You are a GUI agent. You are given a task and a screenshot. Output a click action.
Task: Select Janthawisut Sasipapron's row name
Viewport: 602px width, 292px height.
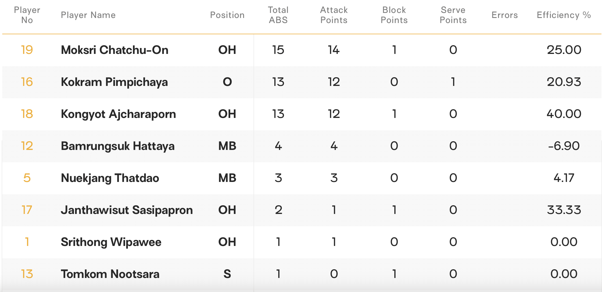pyautogui.click(x=127, y=210)
